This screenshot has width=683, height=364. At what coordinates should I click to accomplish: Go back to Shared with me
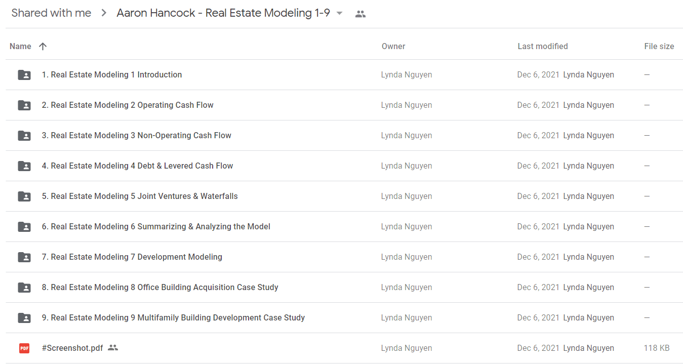[51, 13]
